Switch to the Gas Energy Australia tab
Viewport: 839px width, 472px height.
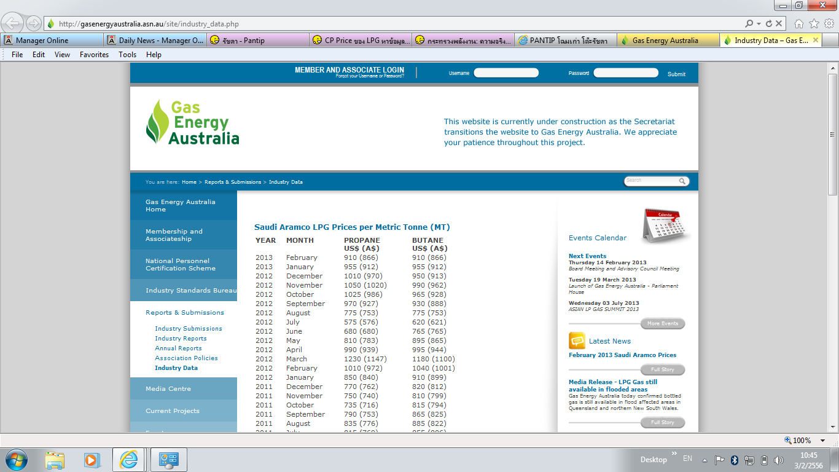click(668, 40)
